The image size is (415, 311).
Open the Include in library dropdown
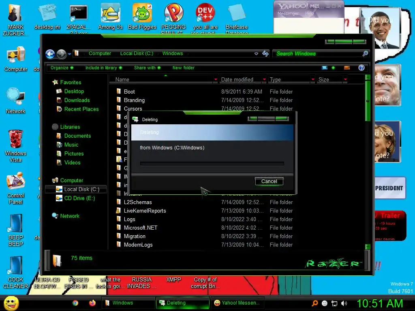click(104, 68)
